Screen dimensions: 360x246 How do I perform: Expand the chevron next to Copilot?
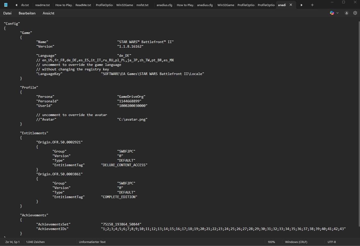click(x=337, y=13)
